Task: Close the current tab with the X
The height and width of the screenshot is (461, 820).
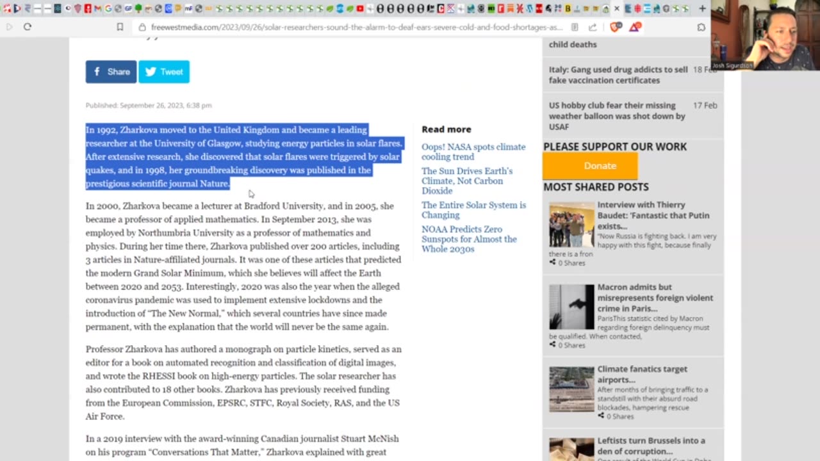Action: (617, 8)
